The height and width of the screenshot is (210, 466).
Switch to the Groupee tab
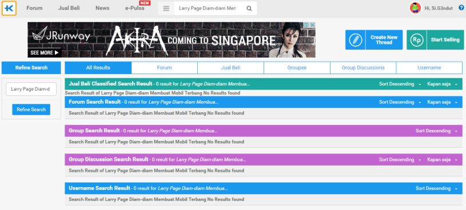point(297,68)
